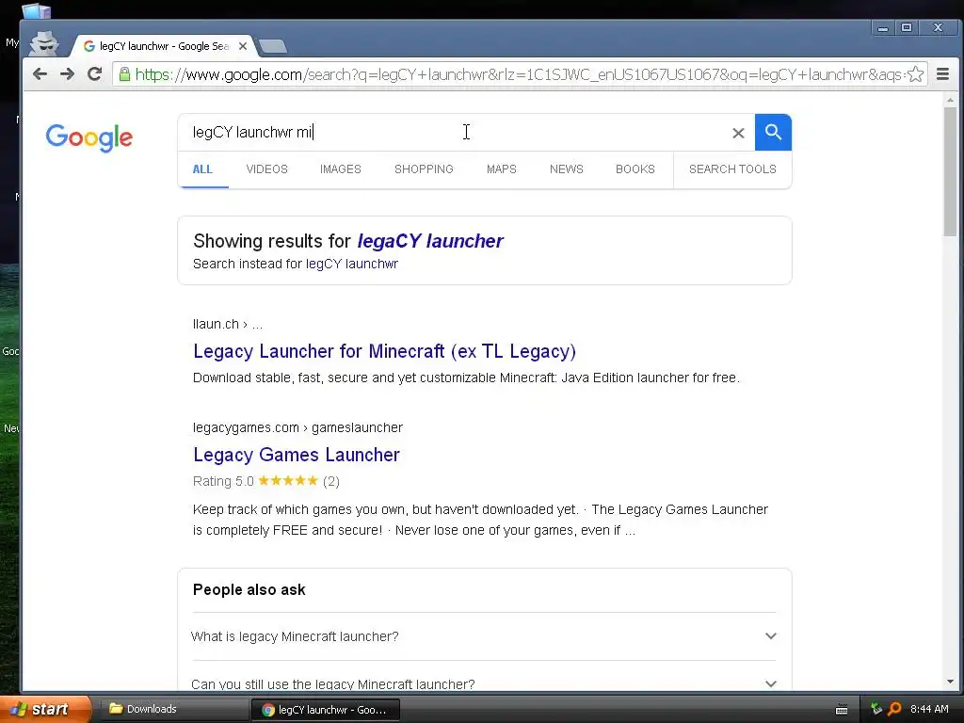Click the on-screen keyboard tray icon
This screenshot has width=964, height=723.
pyautogui.click(x=842, y=710)
